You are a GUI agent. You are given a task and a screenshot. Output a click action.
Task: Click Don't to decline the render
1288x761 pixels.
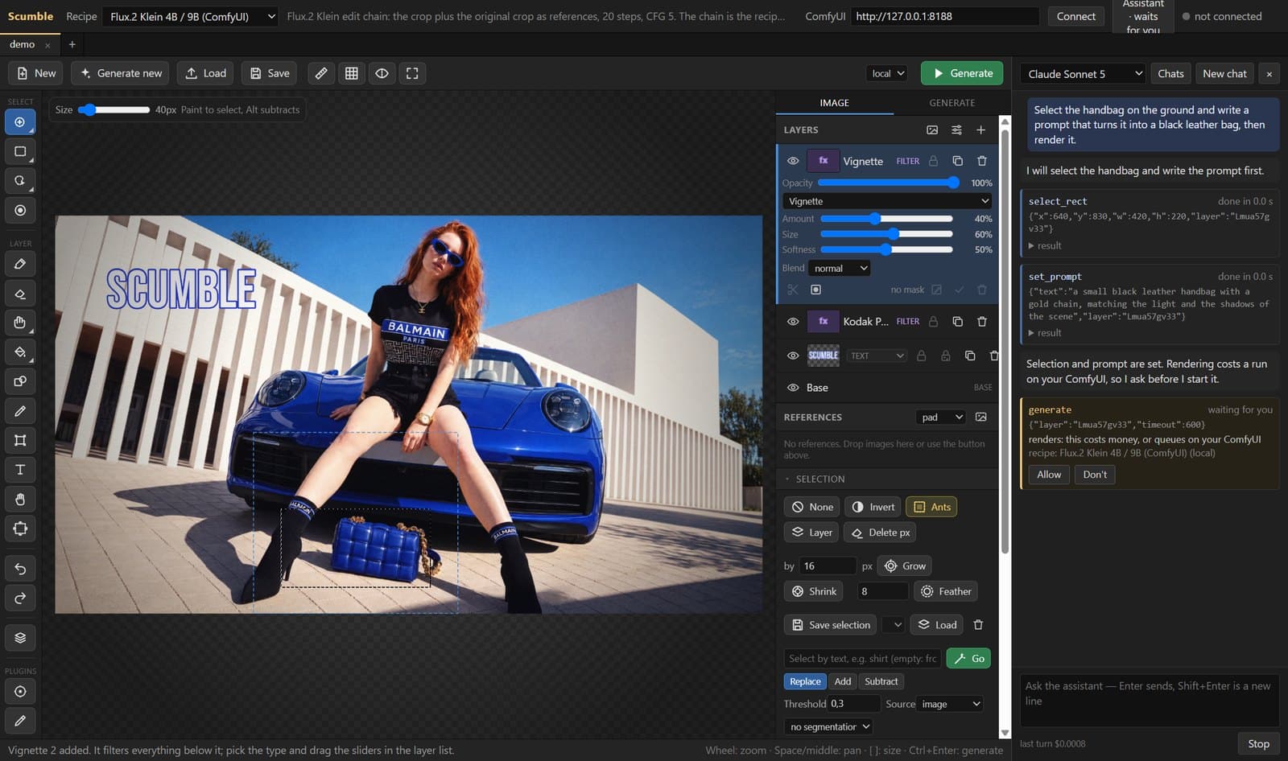1095,475
